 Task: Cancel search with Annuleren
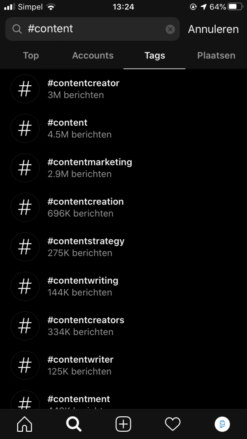pos(214,29)
